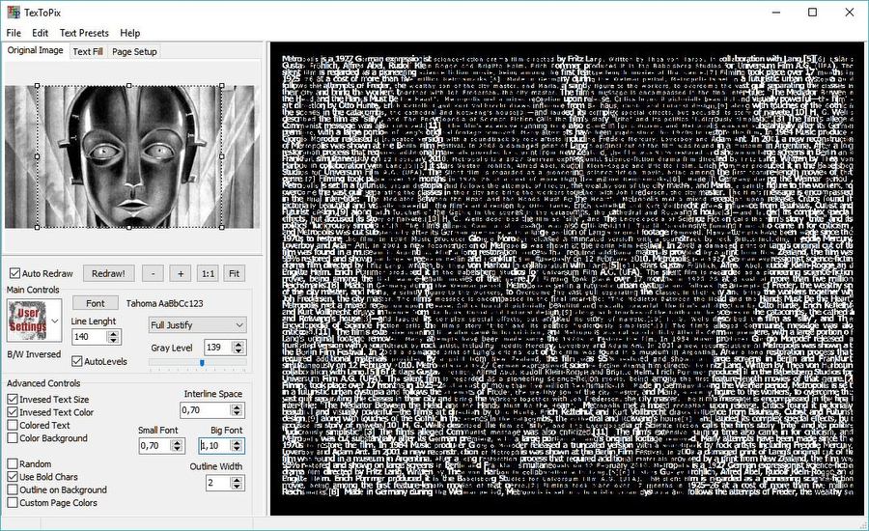Maximize the TexToPix window
Viewport: 869px width, 531px height.
point(812,13)
